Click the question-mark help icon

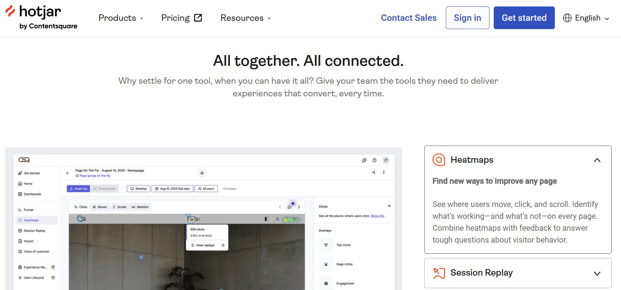click(374, 160)
